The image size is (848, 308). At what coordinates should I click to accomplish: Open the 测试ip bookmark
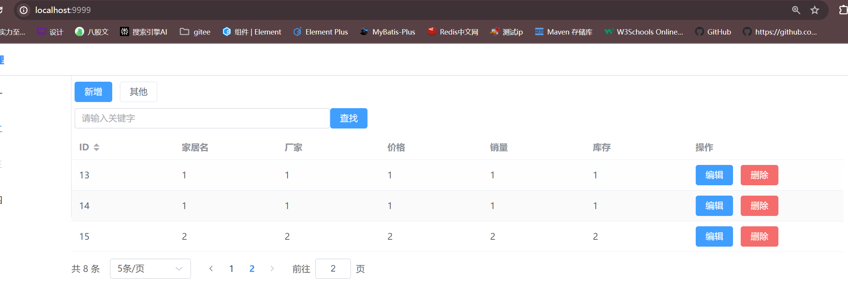pyautogui.click(x=507, y=32)
